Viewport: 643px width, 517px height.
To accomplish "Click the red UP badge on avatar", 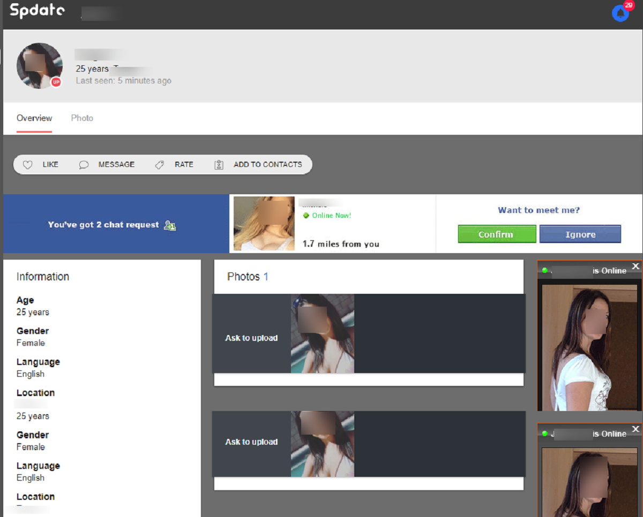I will coord(56,82).
